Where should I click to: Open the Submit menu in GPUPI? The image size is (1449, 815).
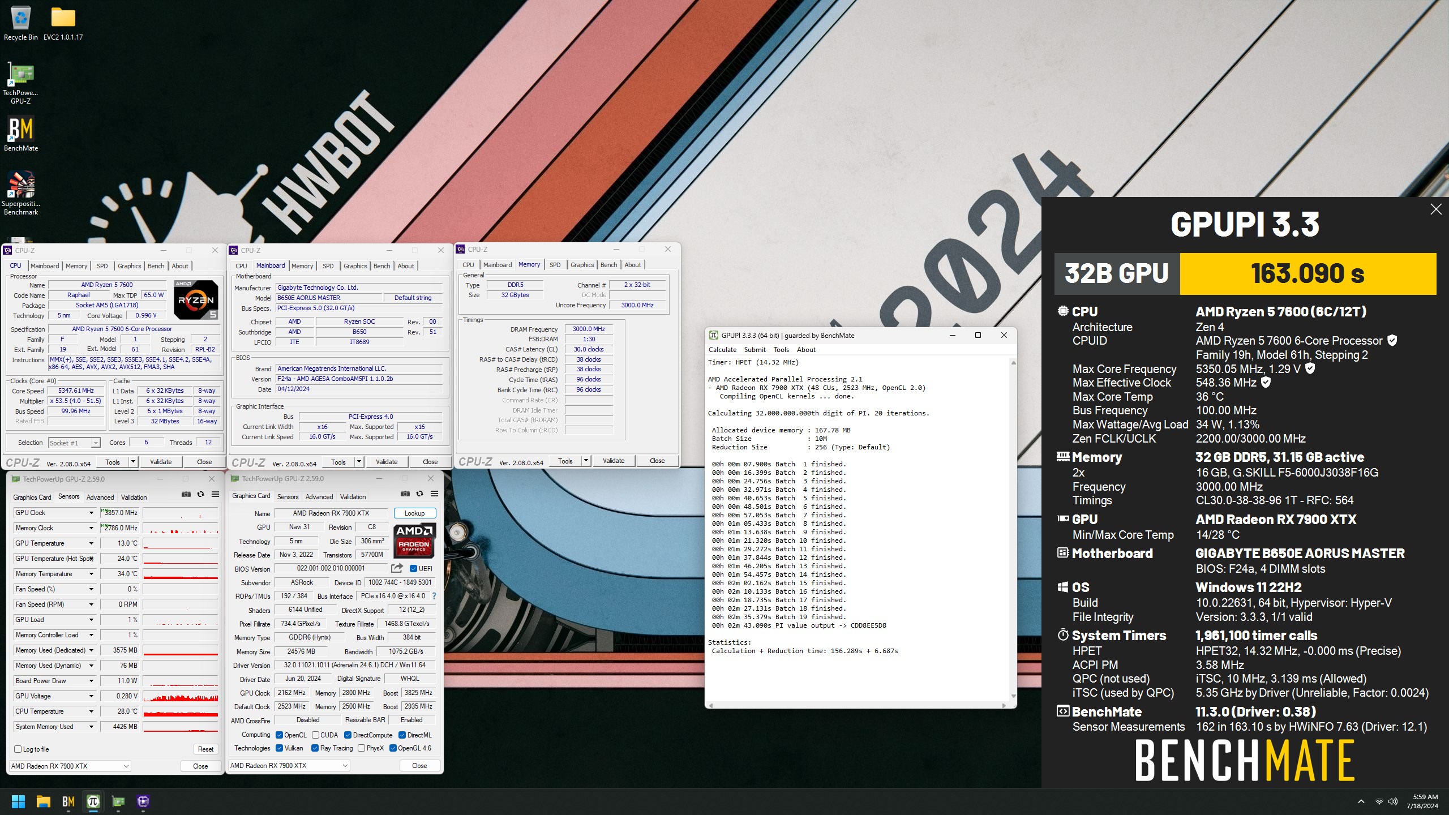[x=754, y=350]
